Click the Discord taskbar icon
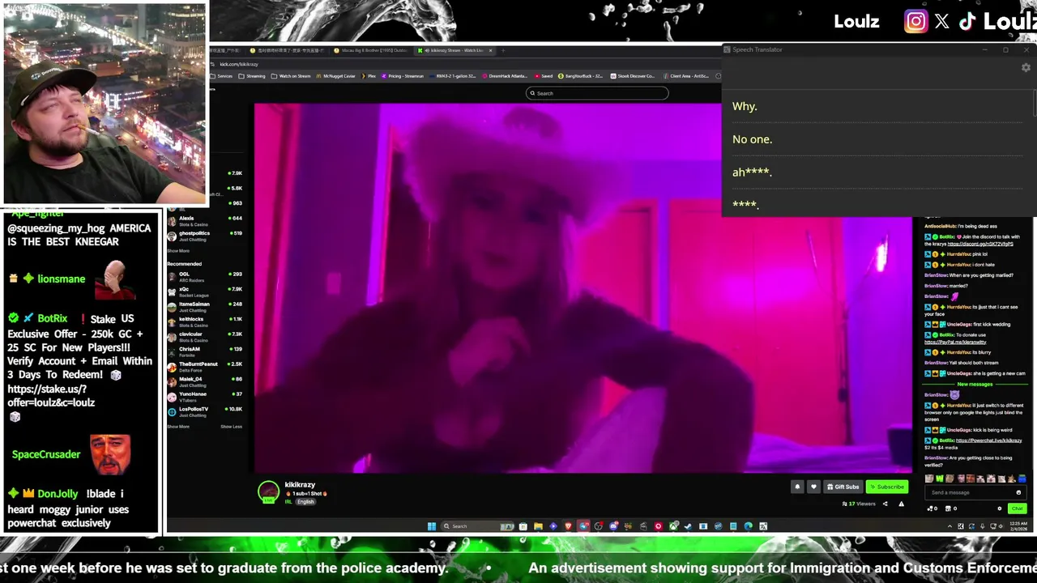 coord(613,526)
